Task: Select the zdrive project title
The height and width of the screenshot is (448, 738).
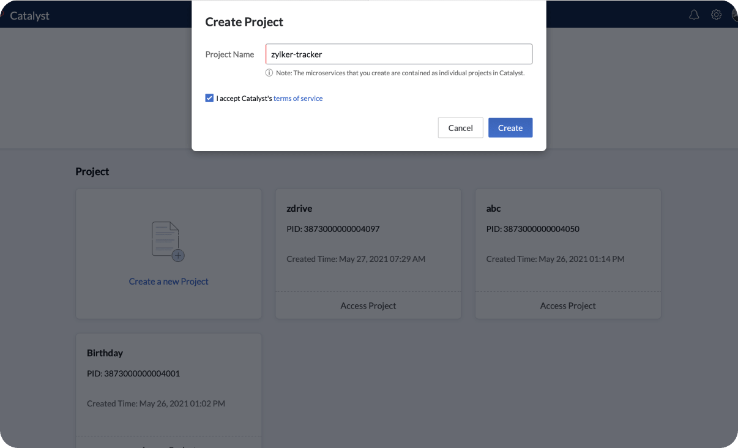Action: (x=299, y=209)
